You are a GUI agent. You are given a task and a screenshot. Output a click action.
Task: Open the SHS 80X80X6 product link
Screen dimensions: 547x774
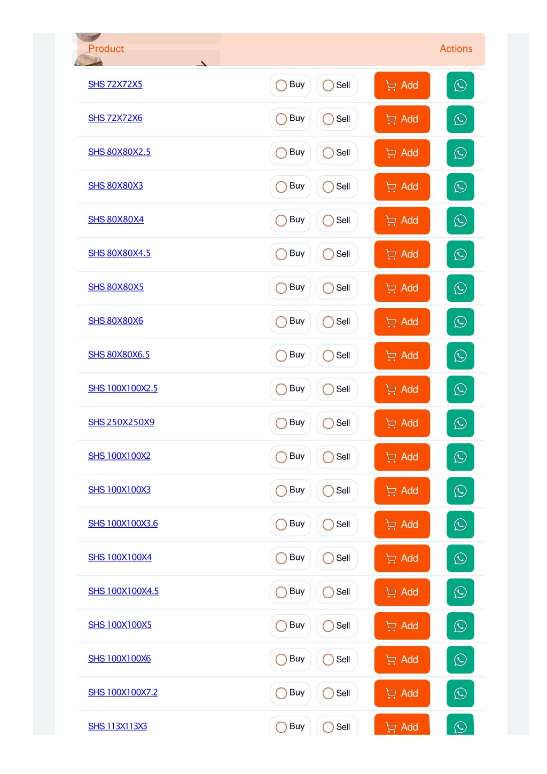click(115, 321)
